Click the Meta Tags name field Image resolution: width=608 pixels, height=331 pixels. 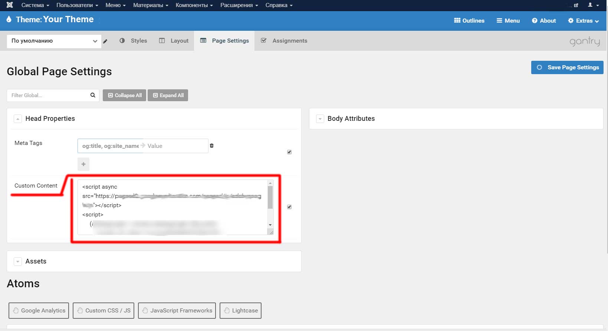click(110, 146)
